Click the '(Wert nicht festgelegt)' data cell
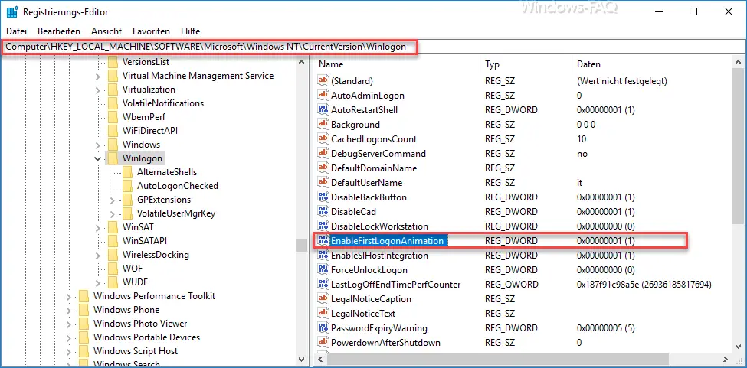The height and width of the screenshot is (368, 747). [621, 81]
